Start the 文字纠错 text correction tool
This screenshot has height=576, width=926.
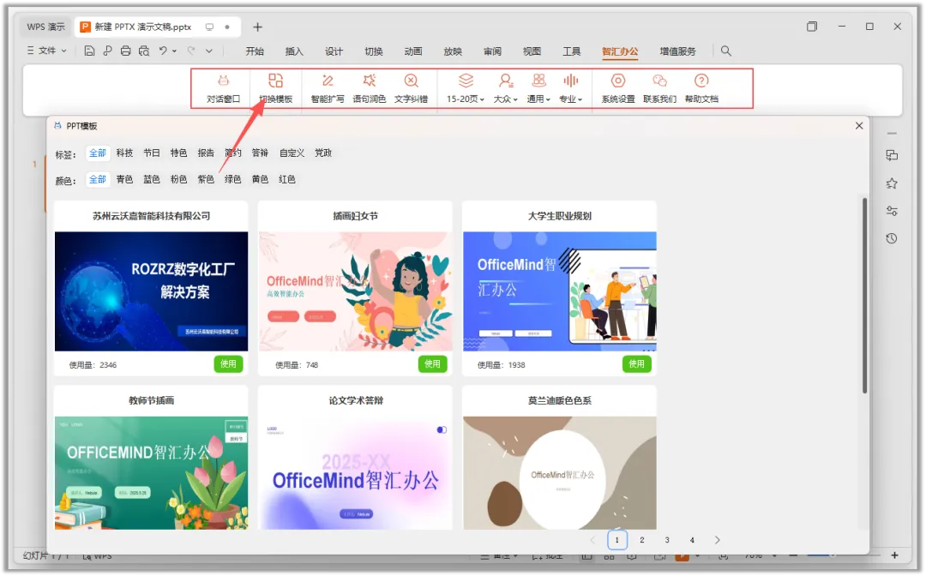click(411, 88)
